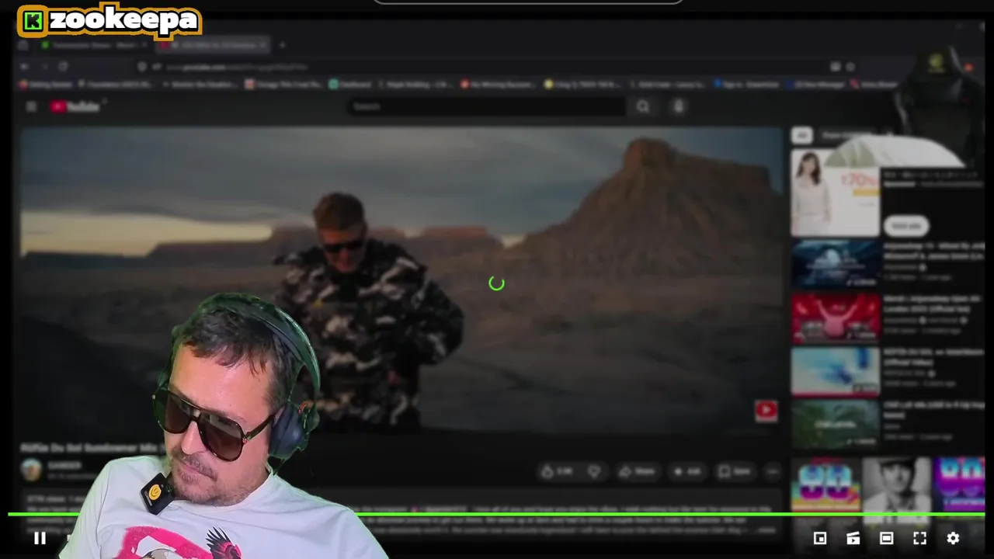Focus the YouTube search field
This screenshot has height=559, width=994.
tap(488, 106)
